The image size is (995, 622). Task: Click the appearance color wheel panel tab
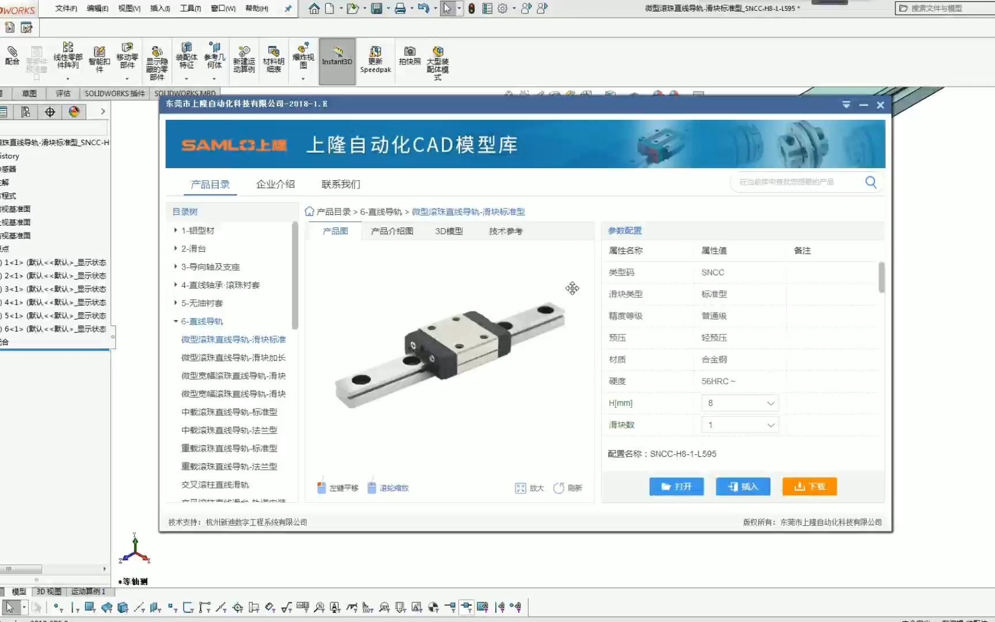click(74, 112)
